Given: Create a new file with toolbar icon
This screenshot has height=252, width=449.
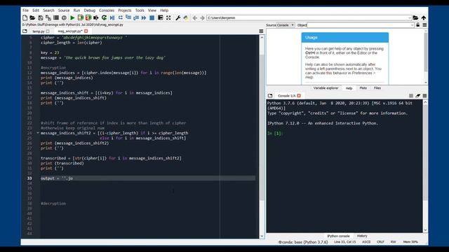Looking at the screenshot, I should (25, 17).
